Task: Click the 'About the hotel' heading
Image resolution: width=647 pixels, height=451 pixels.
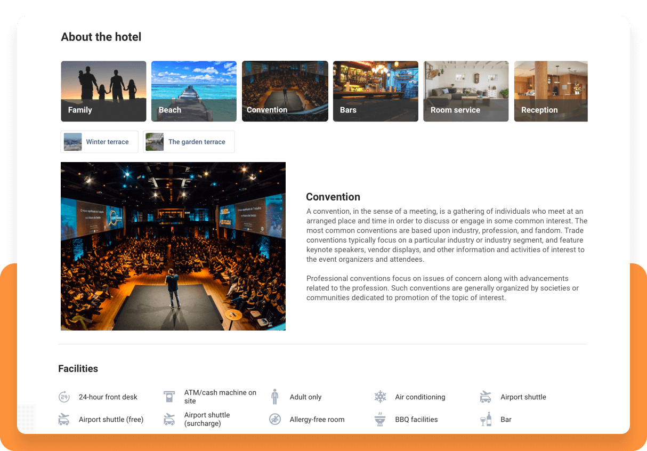Action: pyautogui.click(x=101, y=37)
